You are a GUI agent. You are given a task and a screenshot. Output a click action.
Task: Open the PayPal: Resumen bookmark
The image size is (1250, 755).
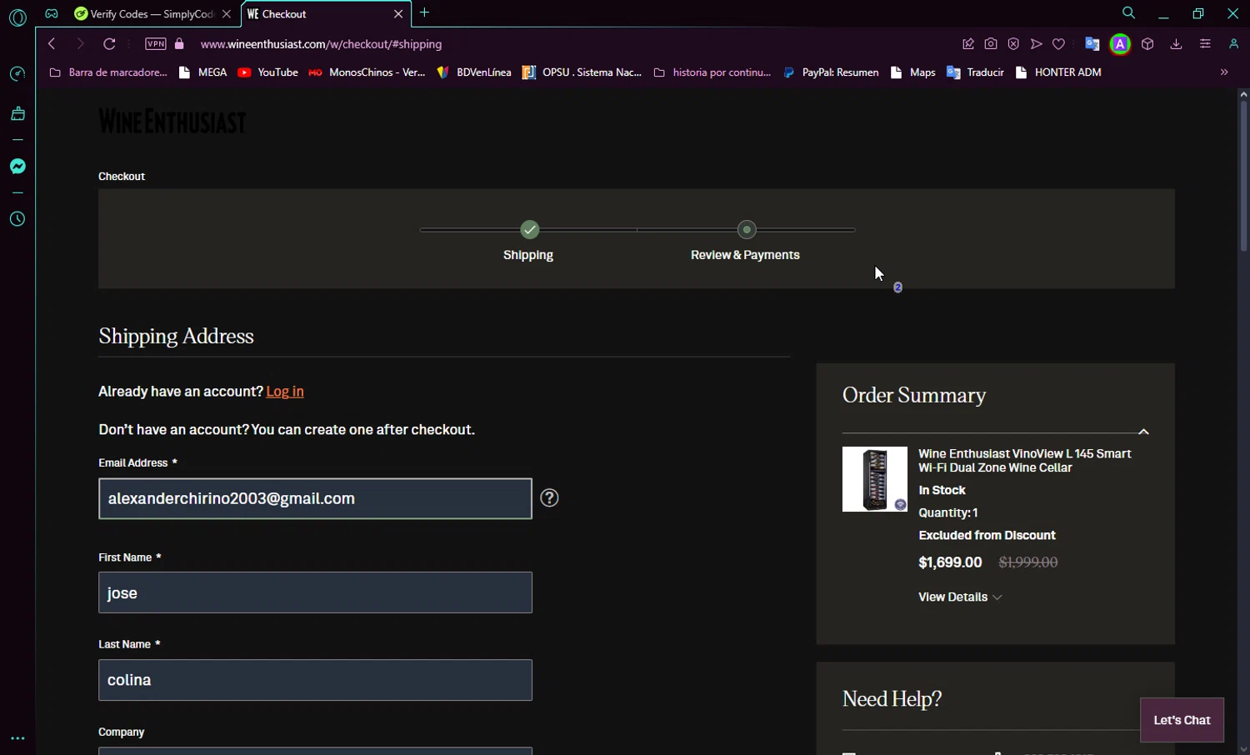831,72
